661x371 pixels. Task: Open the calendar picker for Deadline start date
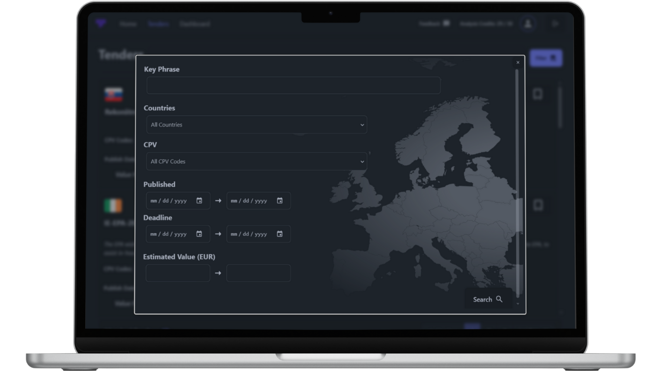tap(200, 234)
